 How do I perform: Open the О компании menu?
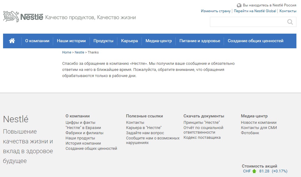pyautogui.click(x=37, y=41)
